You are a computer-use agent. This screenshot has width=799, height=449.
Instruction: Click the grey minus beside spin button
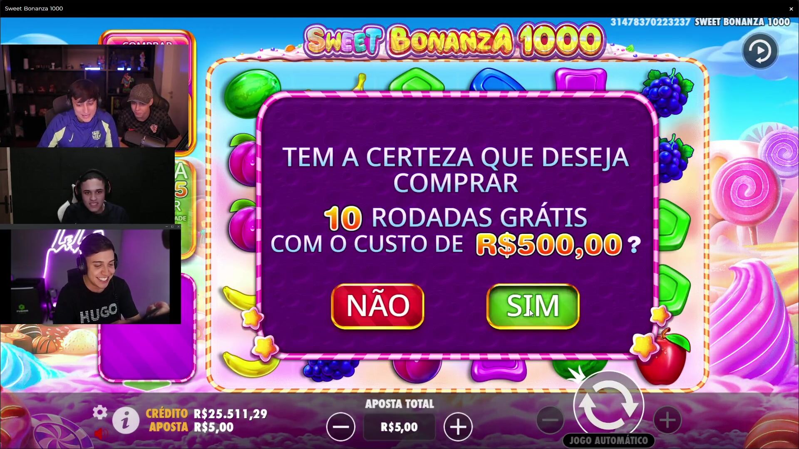pyautogui.click(x=550, y=420)
